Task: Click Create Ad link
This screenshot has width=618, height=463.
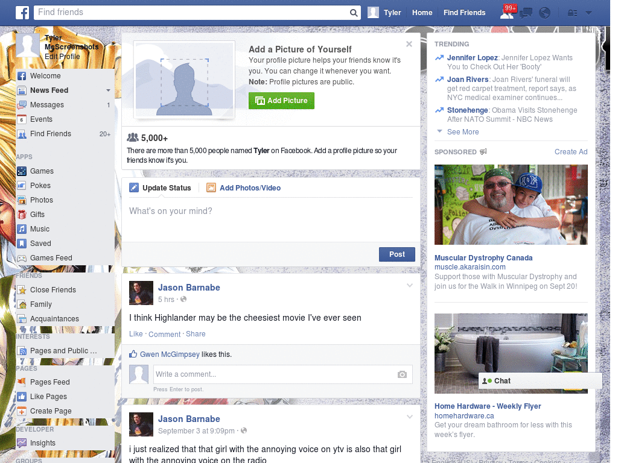Action: (571, 152)
